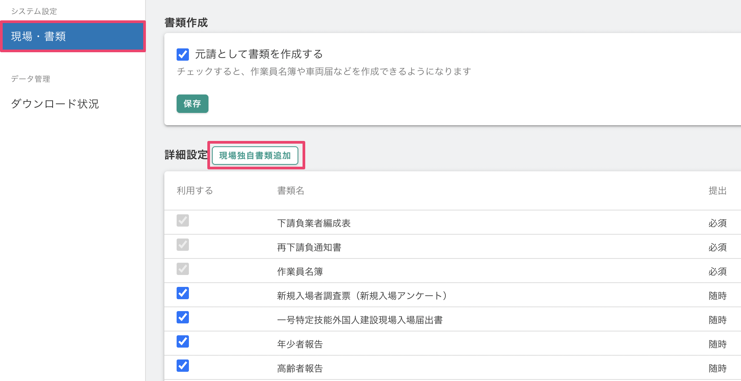
Task: Click the 作業員名簿 document name text
Action: (x=300, y=272)
